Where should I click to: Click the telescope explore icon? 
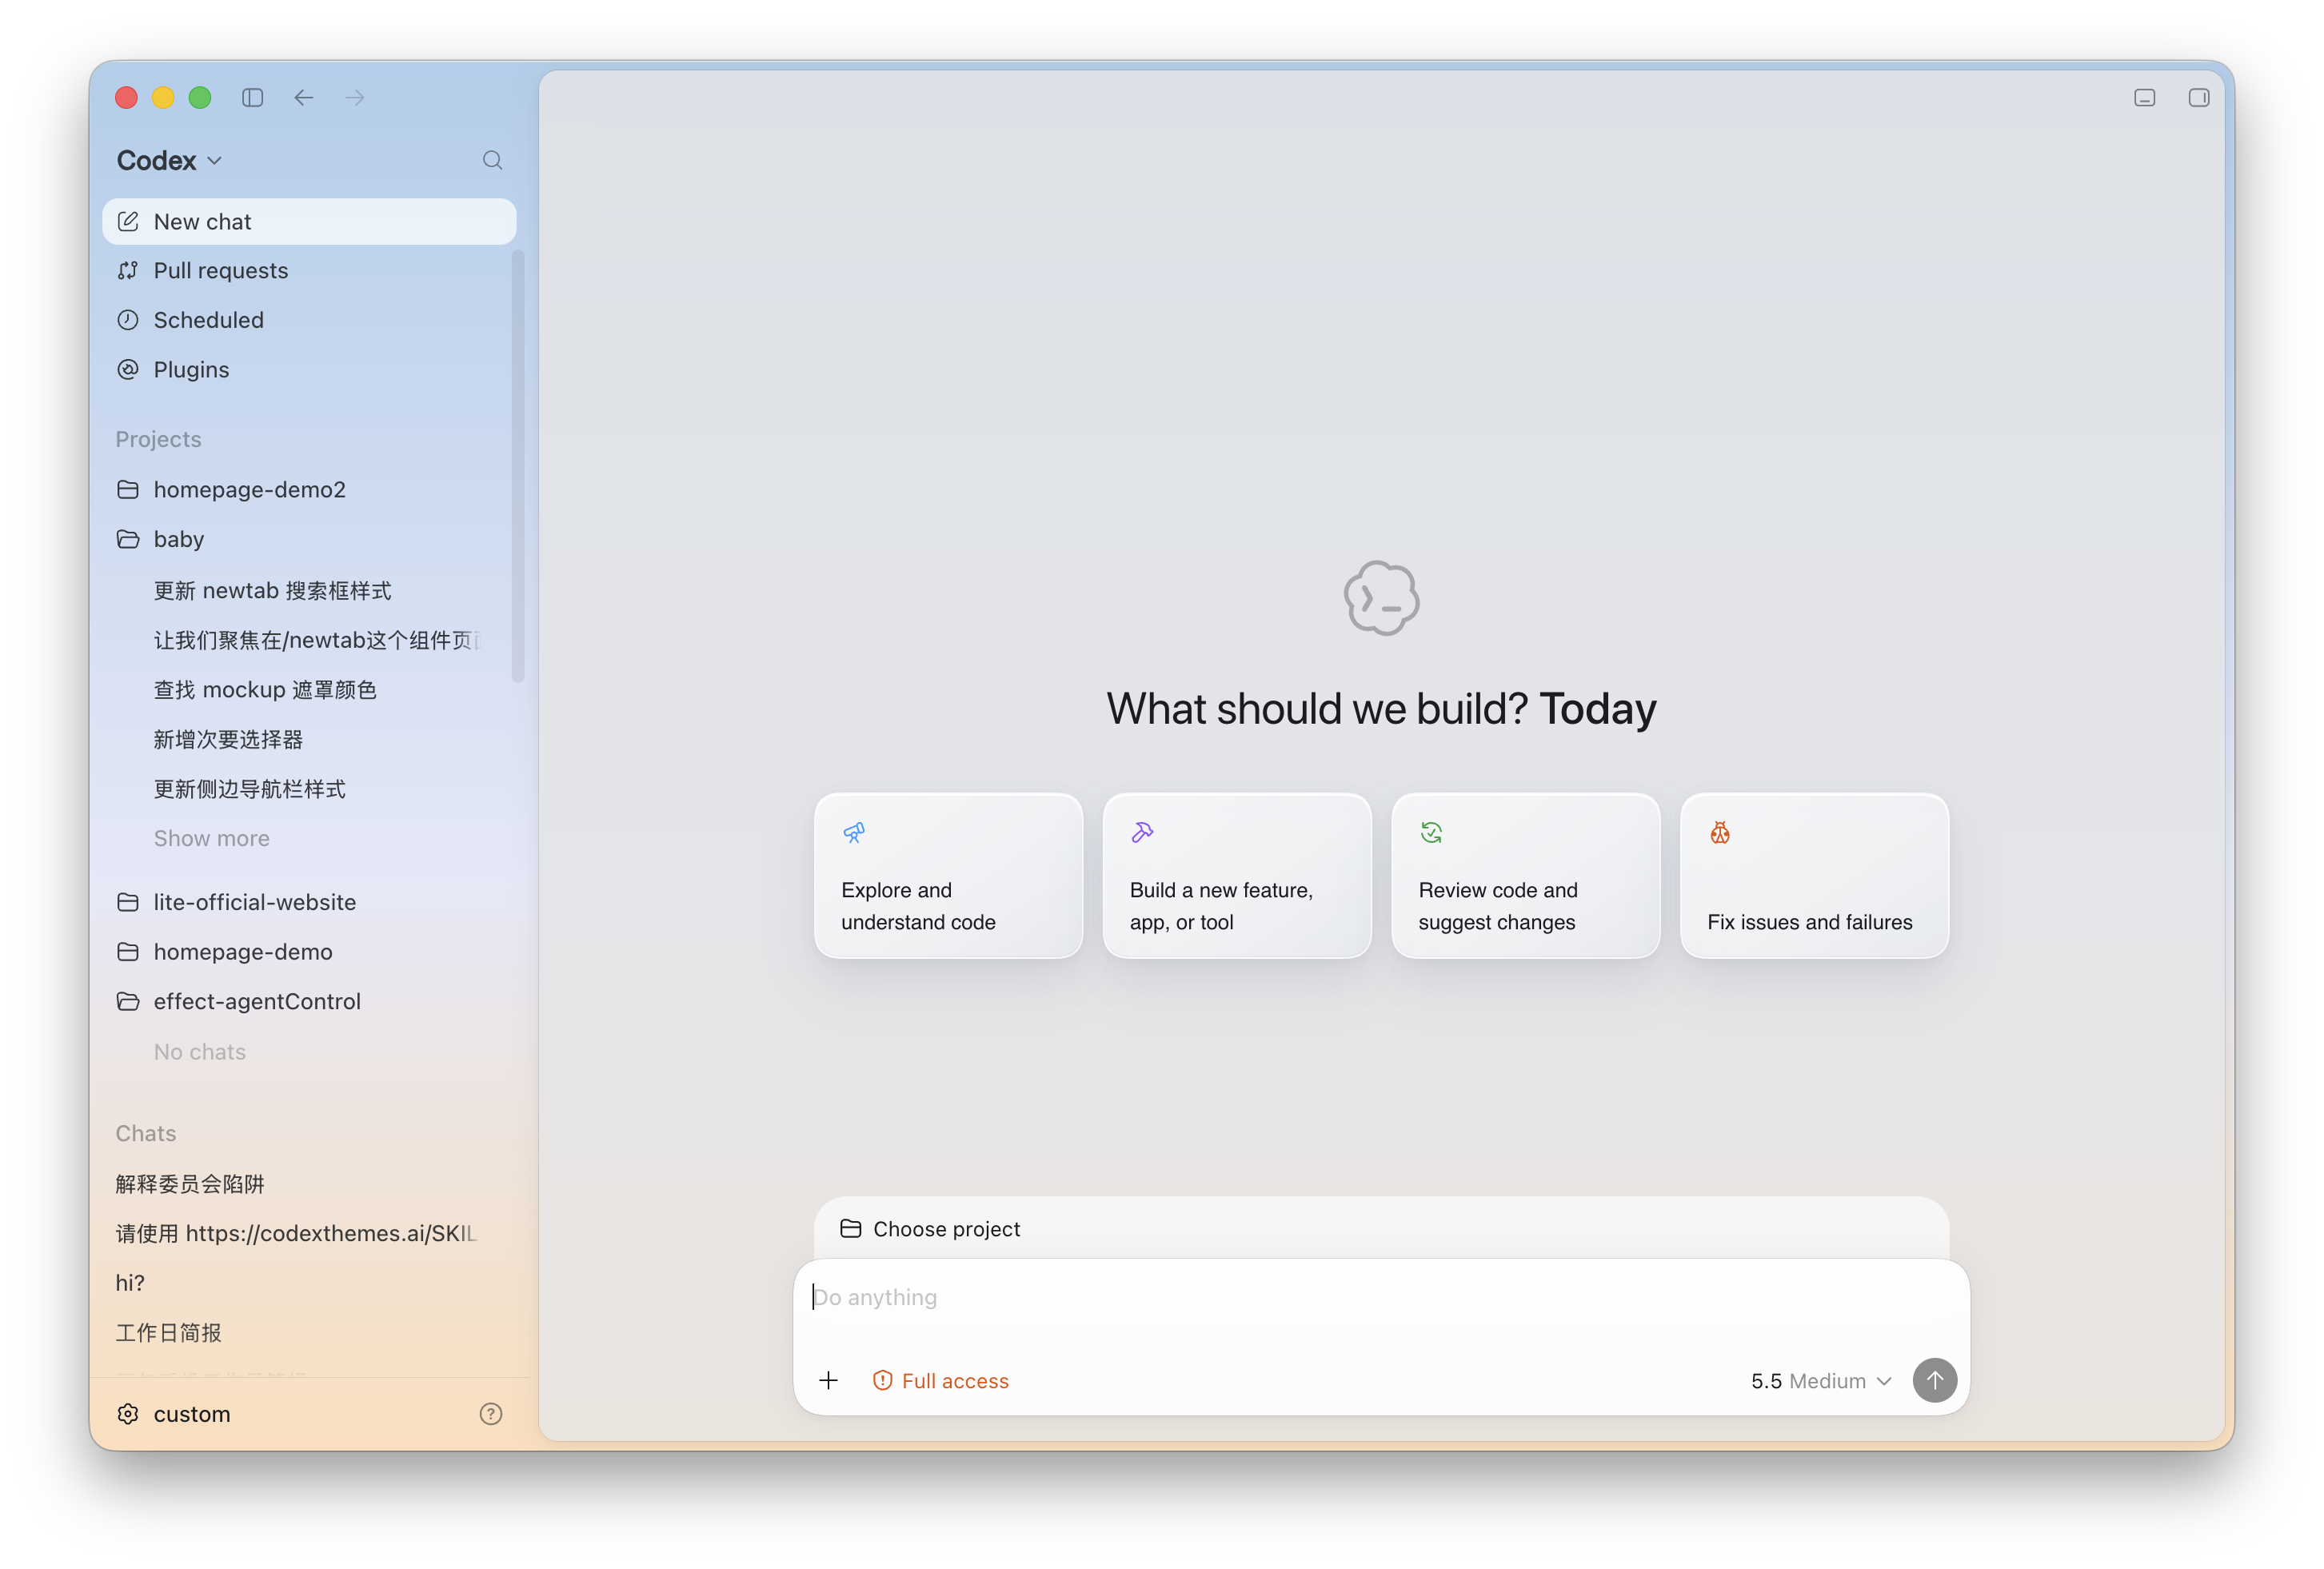[x=854, y=833]
